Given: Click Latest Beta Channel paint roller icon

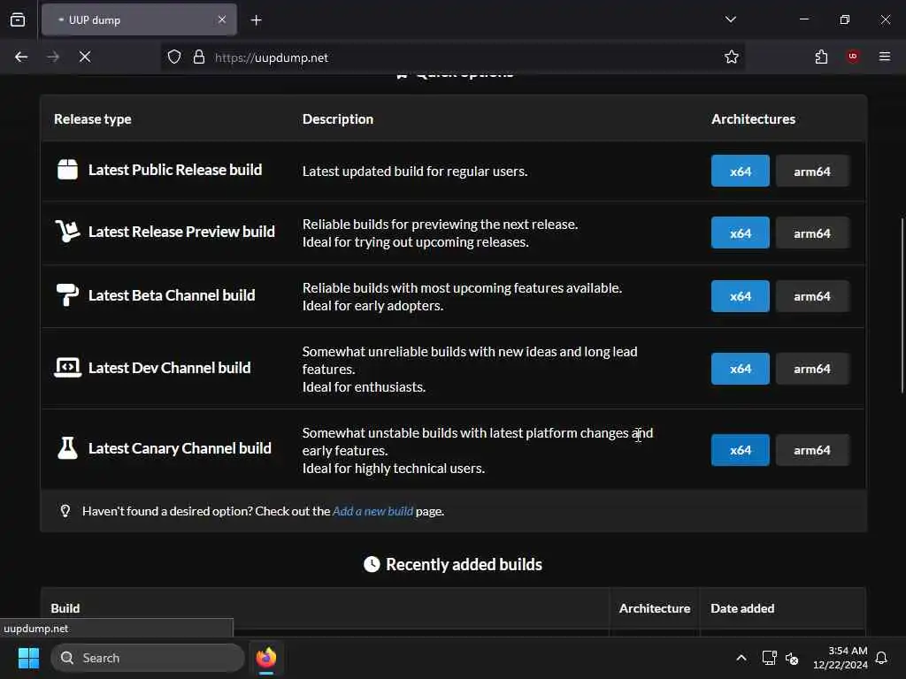Looking at the screenshot, I should pyautogui.click(x=67, y=295).
